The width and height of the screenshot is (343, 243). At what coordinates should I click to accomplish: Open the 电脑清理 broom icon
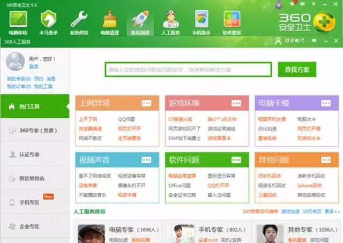(109, 22)
